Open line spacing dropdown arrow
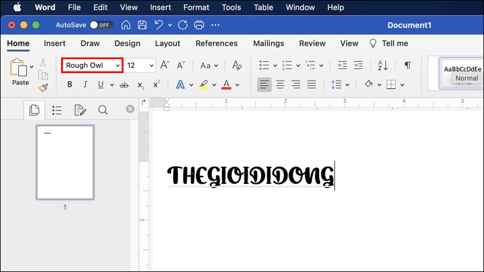The image size is (484, 272). point(347,85)
